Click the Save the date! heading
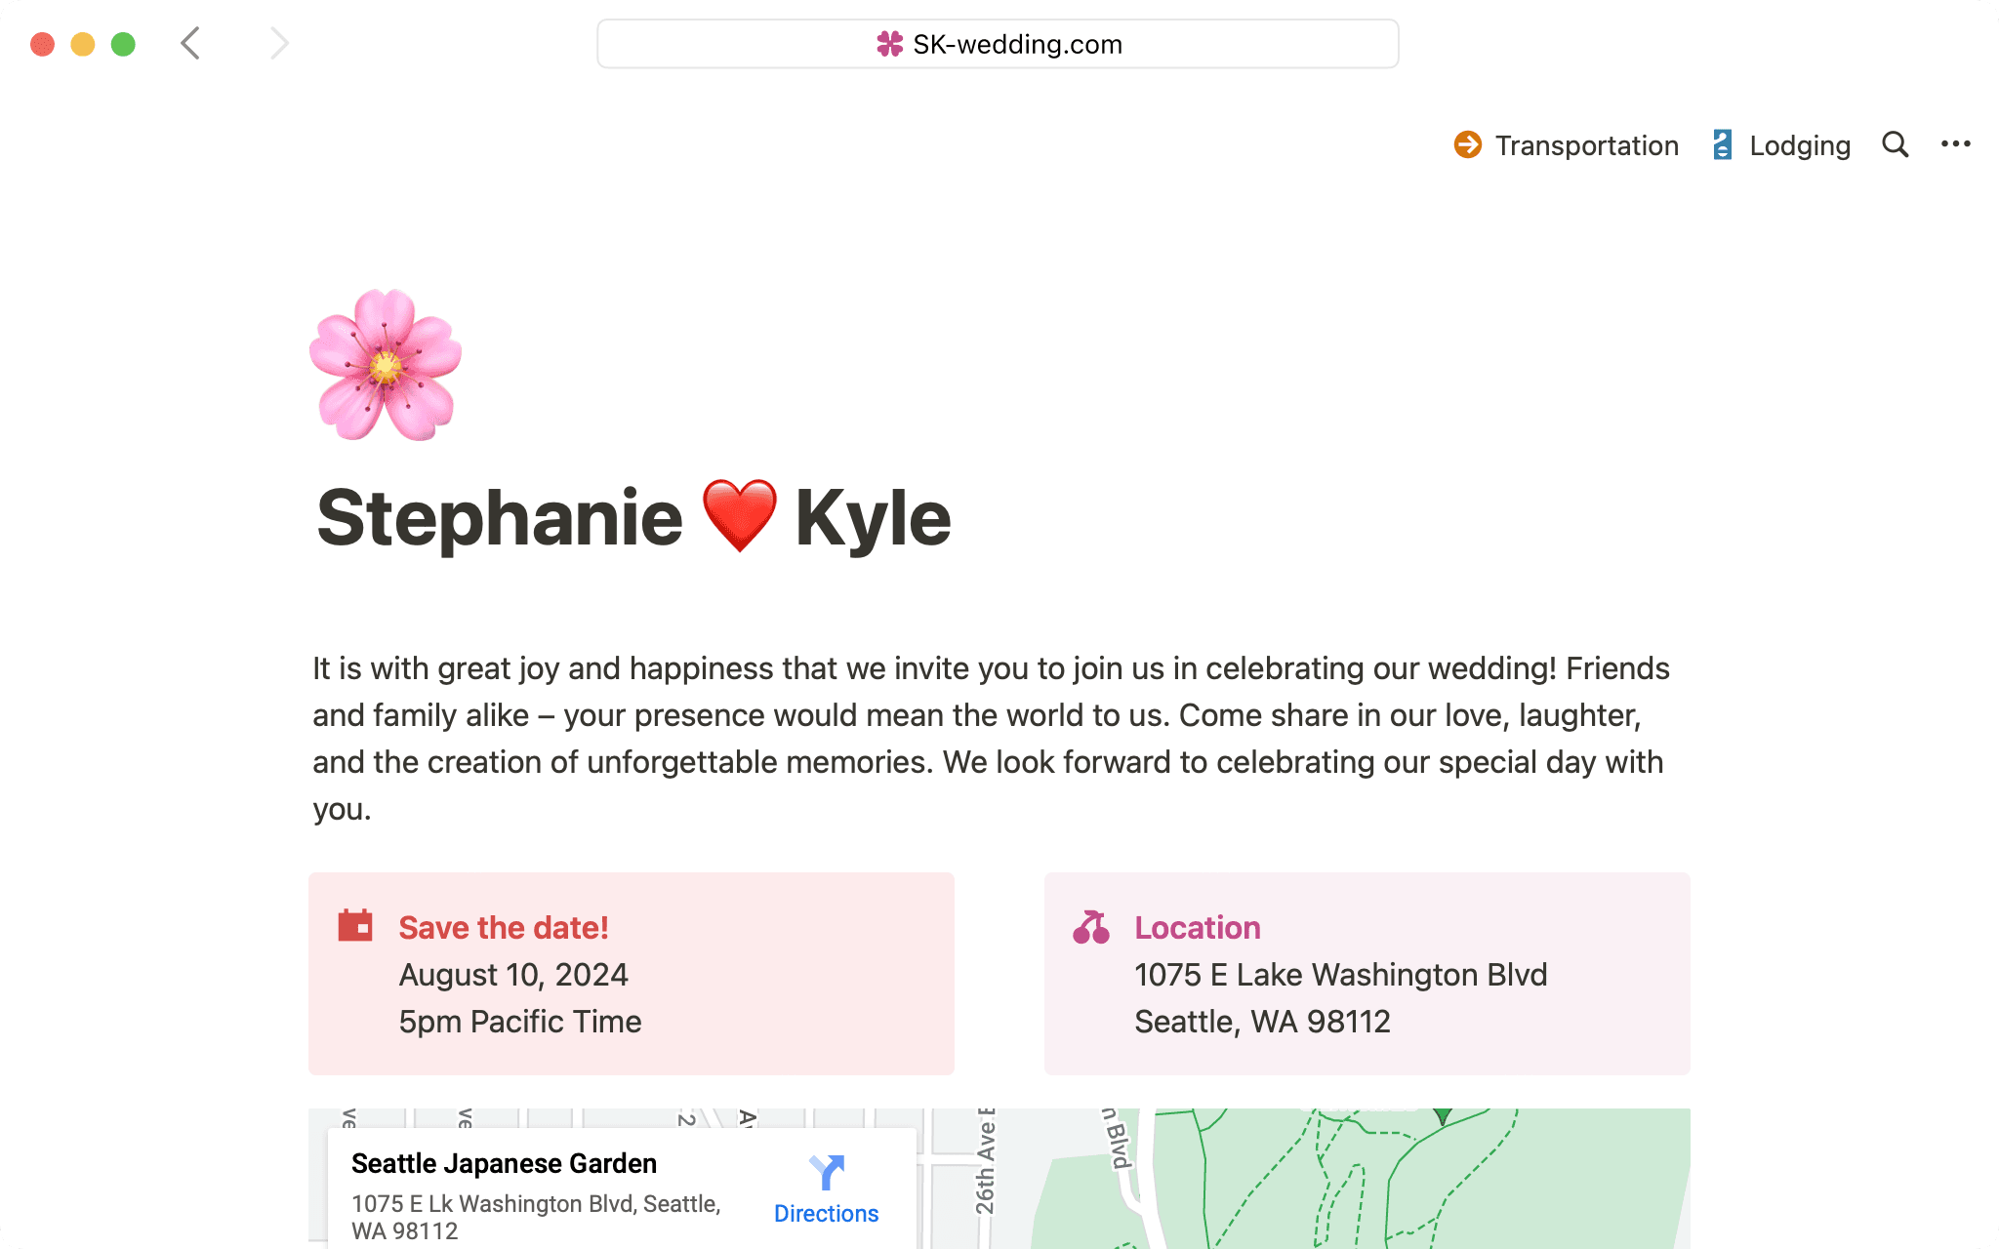This screenshot has height=1249, width=1999. click(x=504, y=927)
